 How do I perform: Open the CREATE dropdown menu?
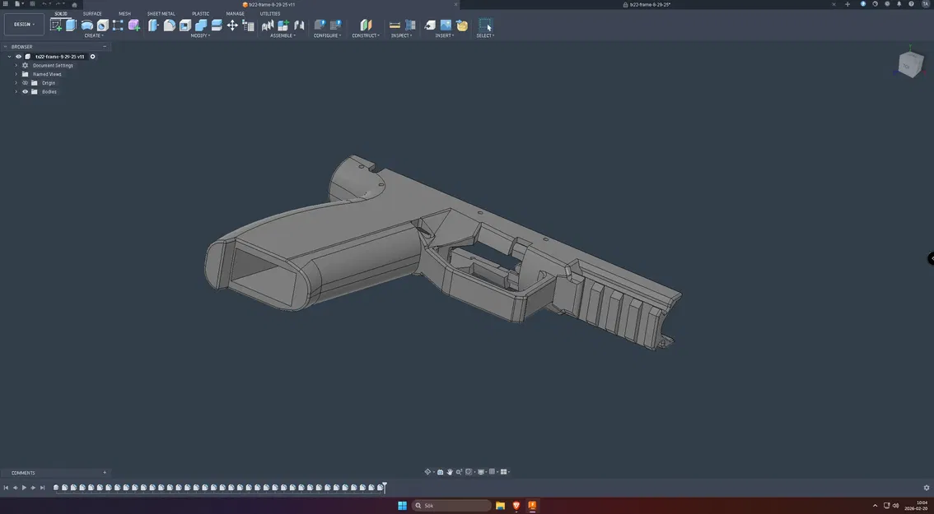point(94,35)
